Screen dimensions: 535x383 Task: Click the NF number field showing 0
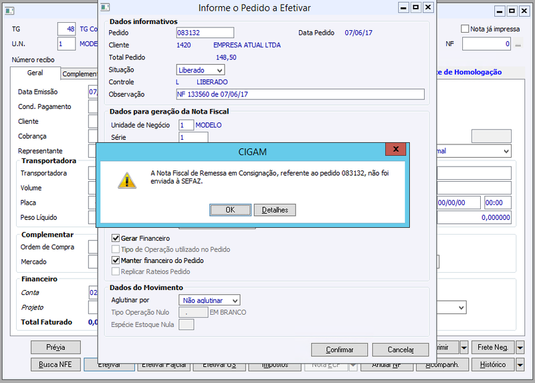[486, 43]
